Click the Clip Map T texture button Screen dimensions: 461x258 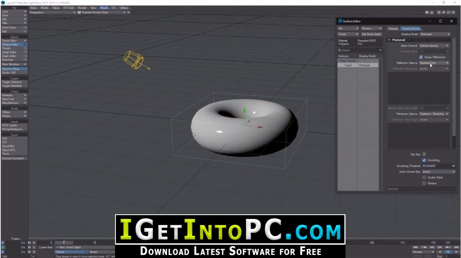tap(424, 155)
